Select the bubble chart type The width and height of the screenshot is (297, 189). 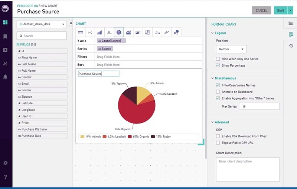176,33
